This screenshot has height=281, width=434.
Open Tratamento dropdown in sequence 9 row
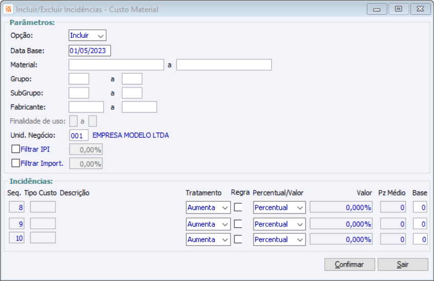tap(208, 224)
